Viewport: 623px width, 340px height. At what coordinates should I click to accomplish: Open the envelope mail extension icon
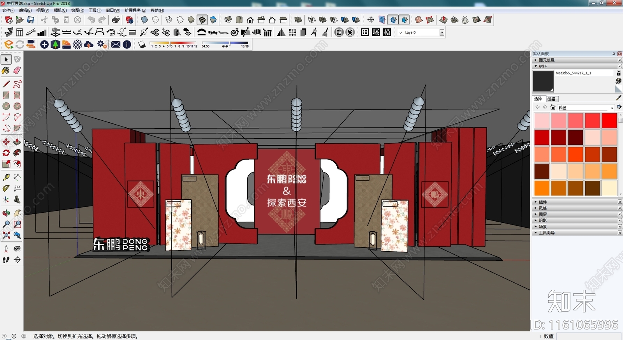(116, 45)
